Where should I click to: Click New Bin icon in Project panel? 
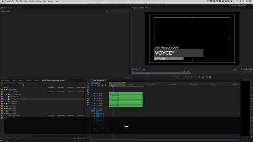click(78, 138)
